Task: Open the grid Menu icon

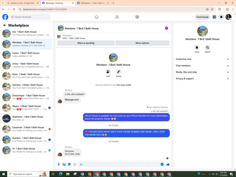Action: pyautogui.click(x=214, y=17)
